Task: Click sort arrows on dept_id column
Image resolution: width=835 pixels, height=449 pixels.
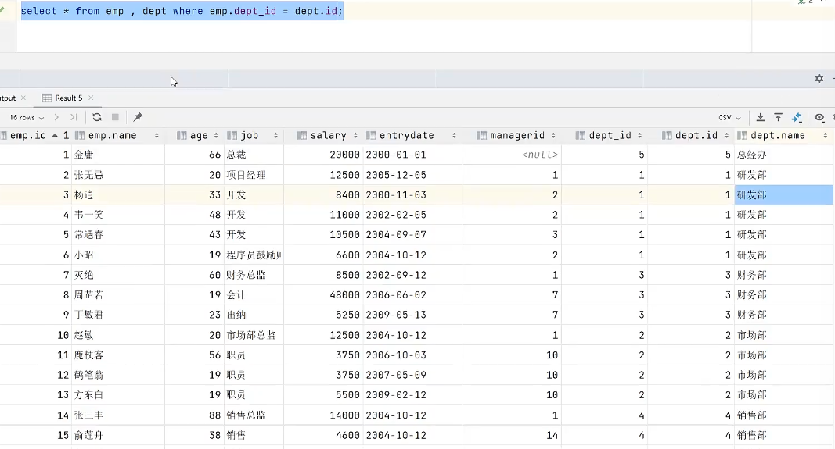Action: point(639,136)
